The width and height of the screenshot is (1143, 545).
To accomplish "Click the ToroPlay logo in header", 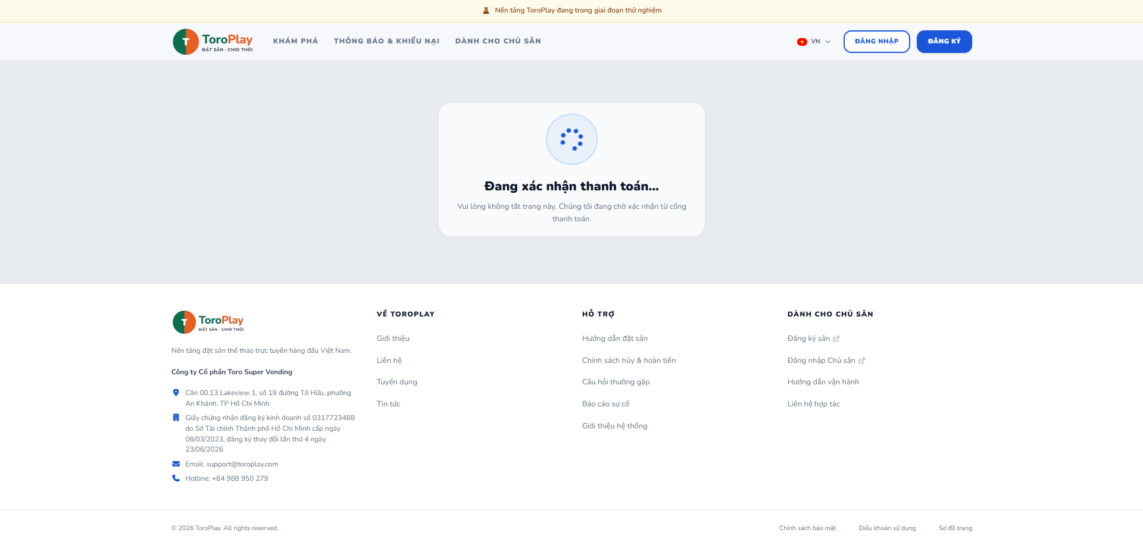I will click(x=213, y=42).
